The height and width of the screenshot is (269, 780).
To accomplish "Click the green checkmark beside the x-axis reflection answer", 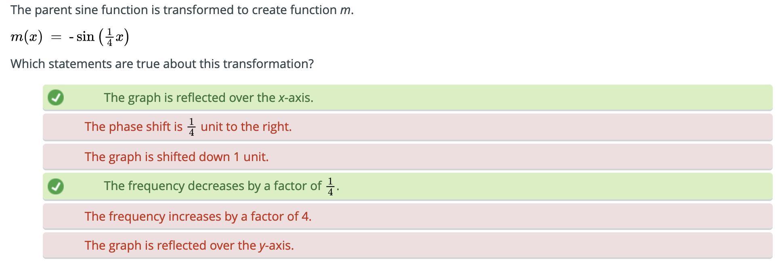I will [56, 97].
